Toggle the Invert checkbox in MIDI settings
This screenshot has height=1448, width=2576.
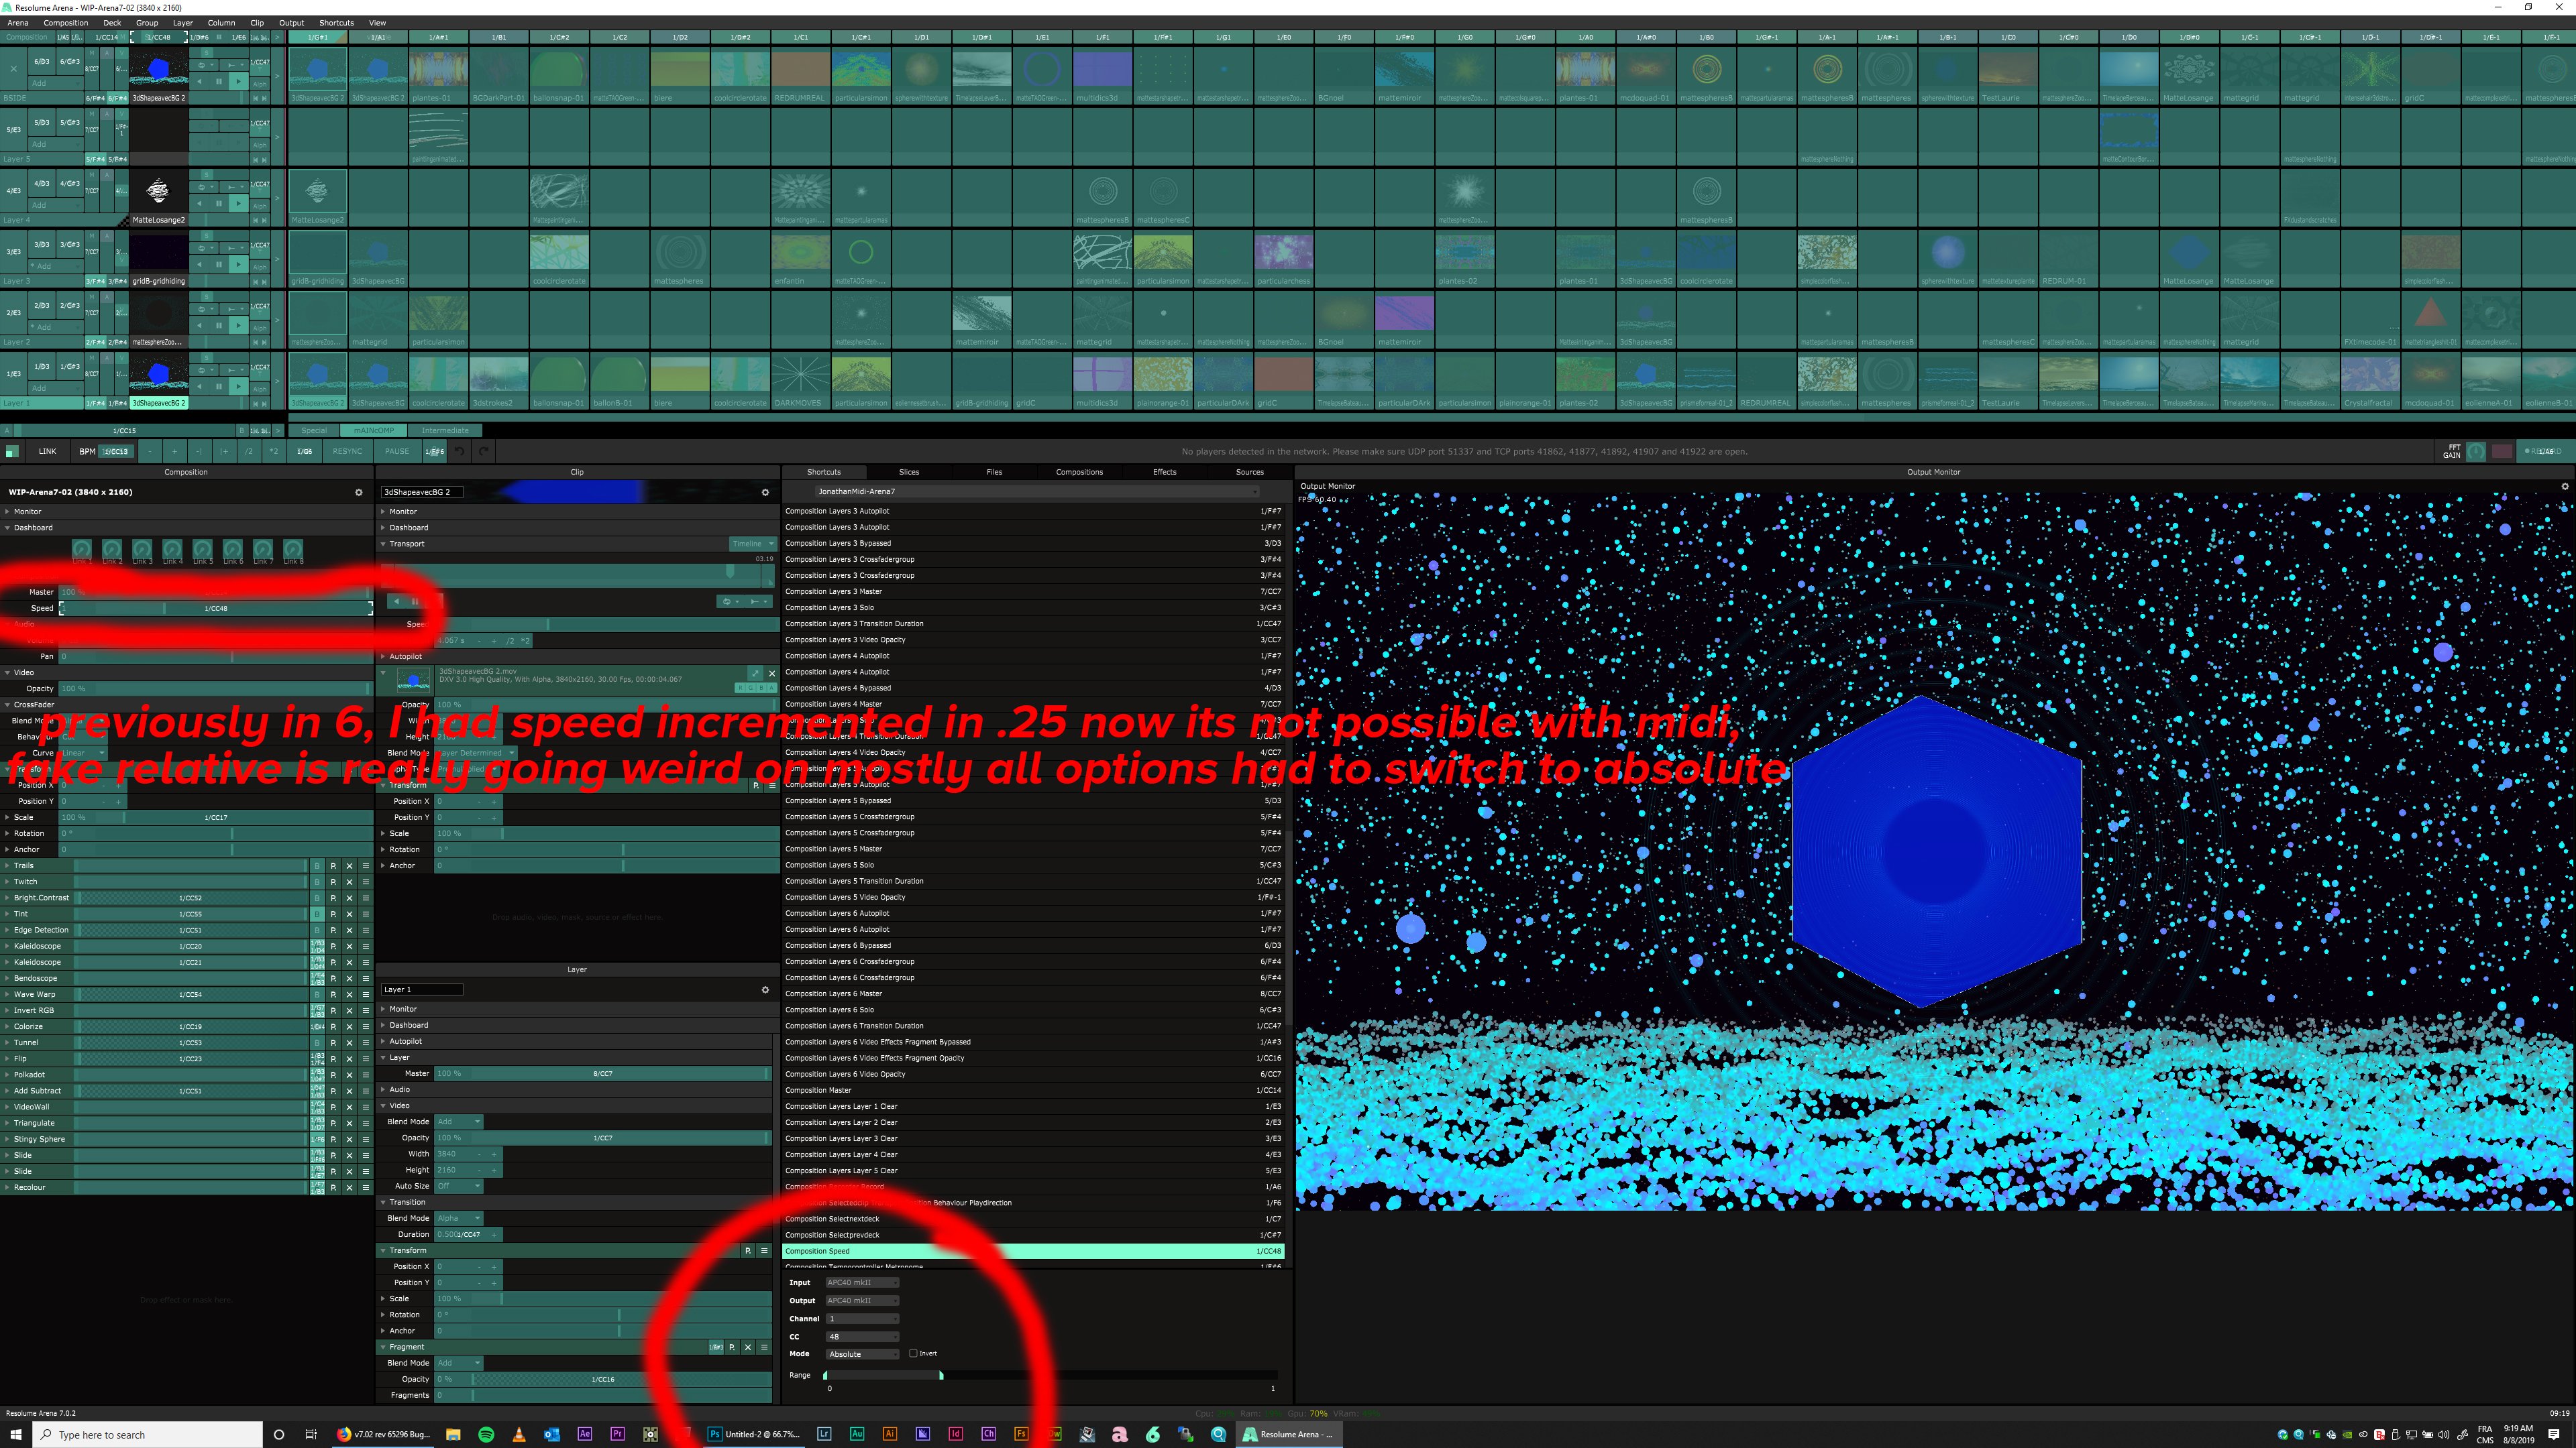click(x=913, y=1353)
